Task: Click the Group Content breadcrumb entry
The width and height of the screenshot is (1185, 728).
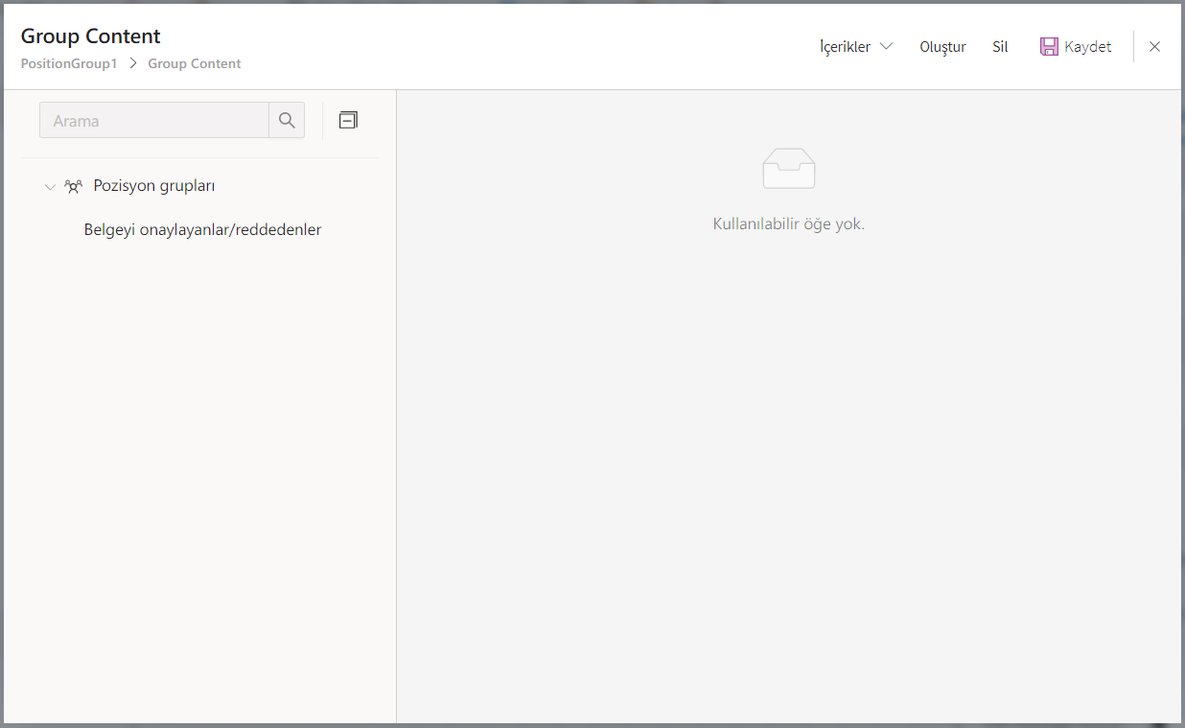Action: [x=195, y=64]
